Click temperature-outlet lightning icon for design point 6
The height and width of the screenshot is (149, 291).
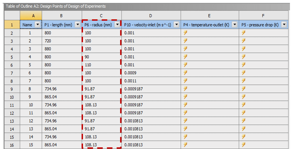185,73
